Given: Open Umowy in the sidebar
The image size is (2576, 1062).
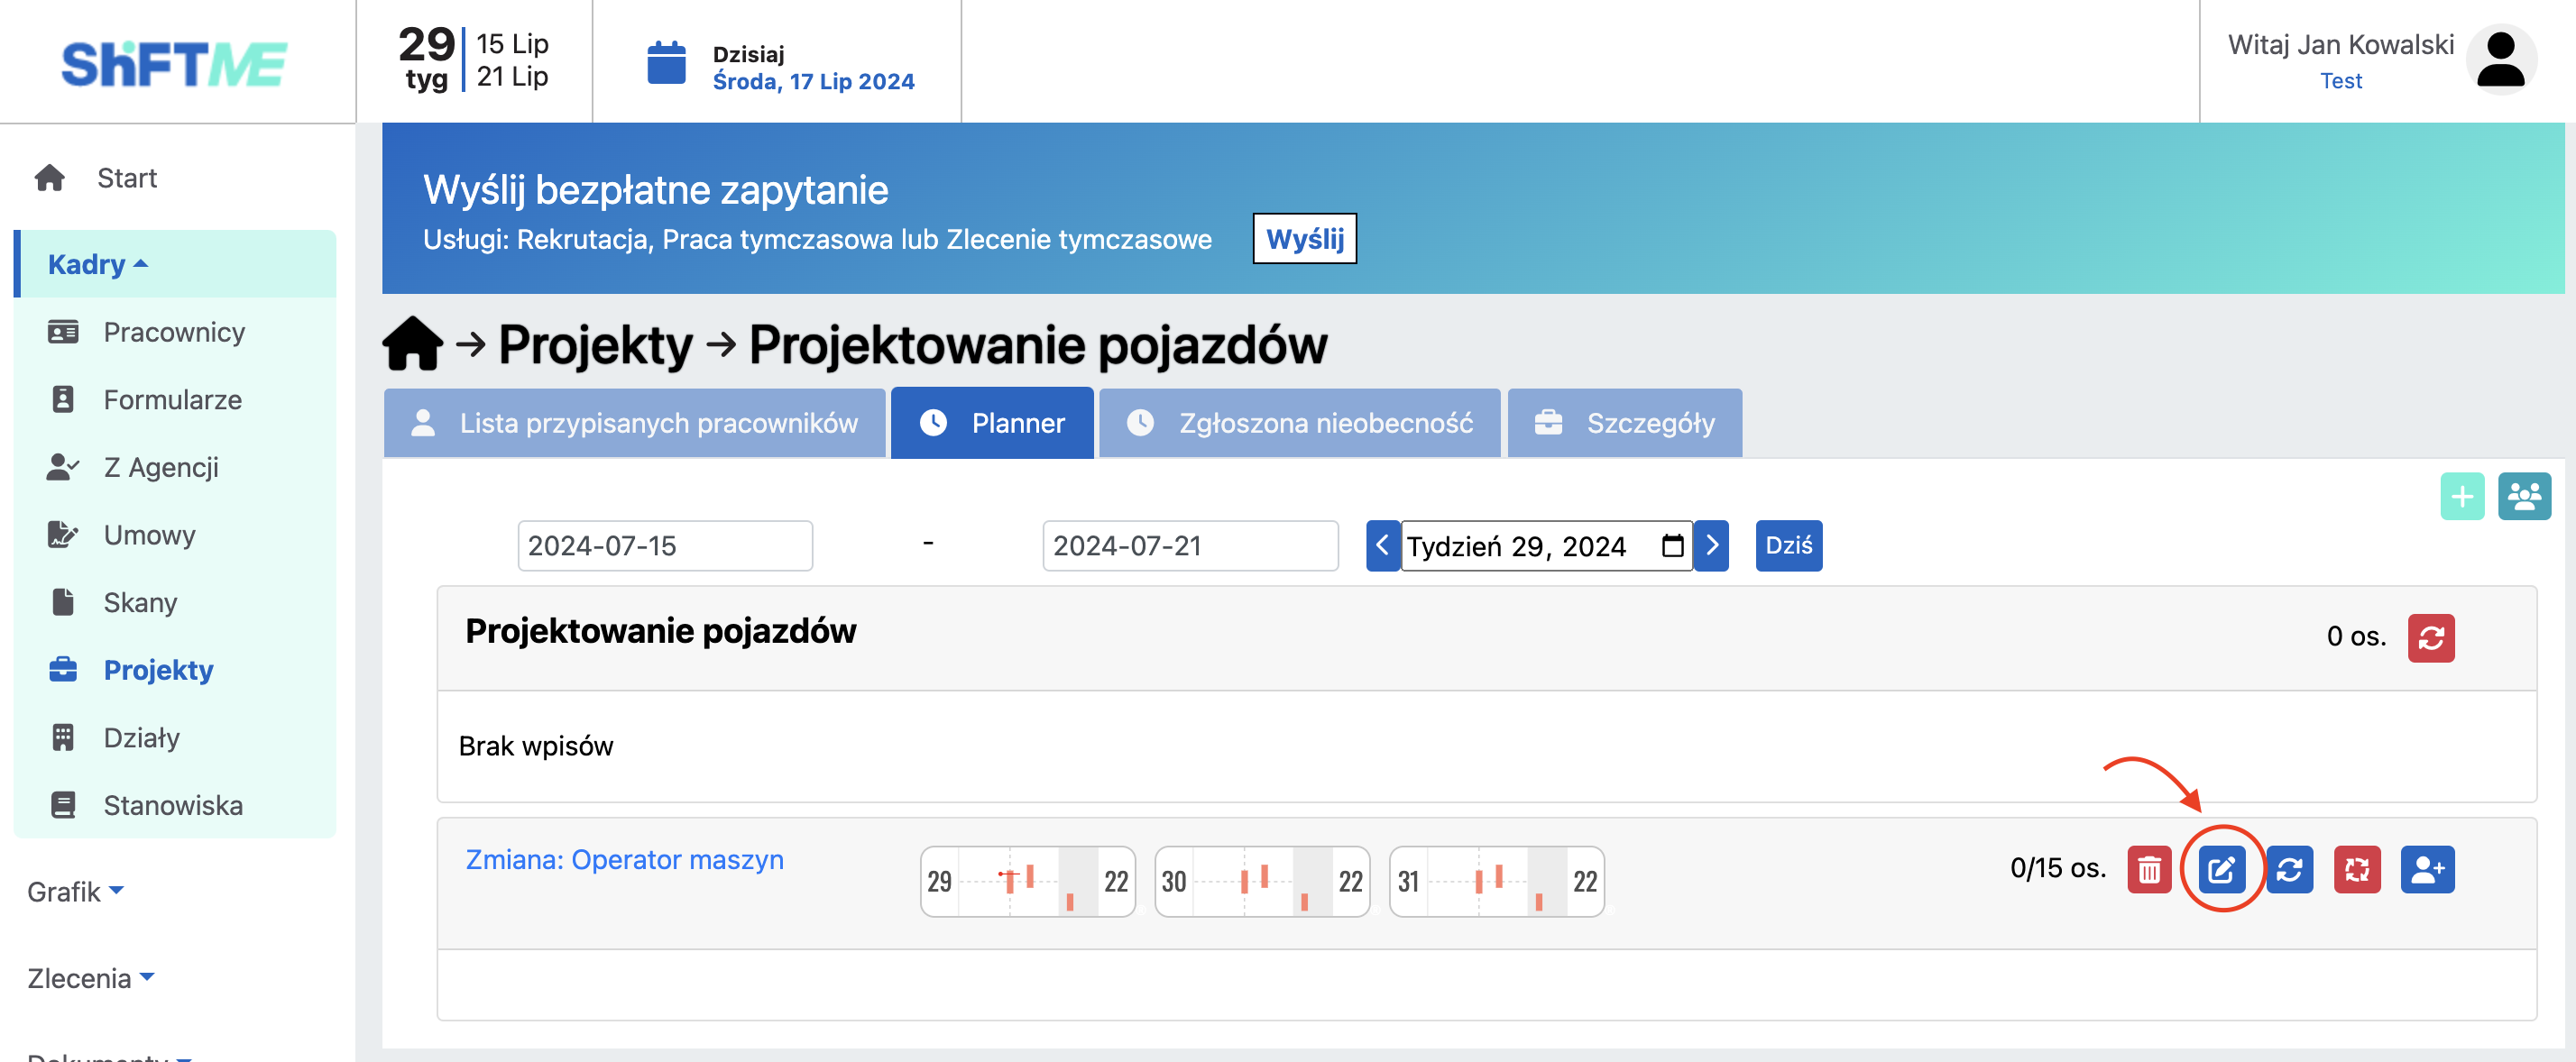Looking at the screenshot, I should click(150, 535).
